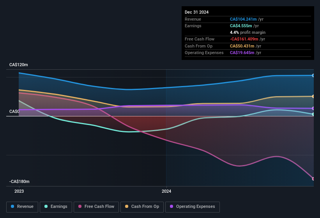Click the CA$120m y-axis label
320x218 pixels.
click(x=19, y=65)
